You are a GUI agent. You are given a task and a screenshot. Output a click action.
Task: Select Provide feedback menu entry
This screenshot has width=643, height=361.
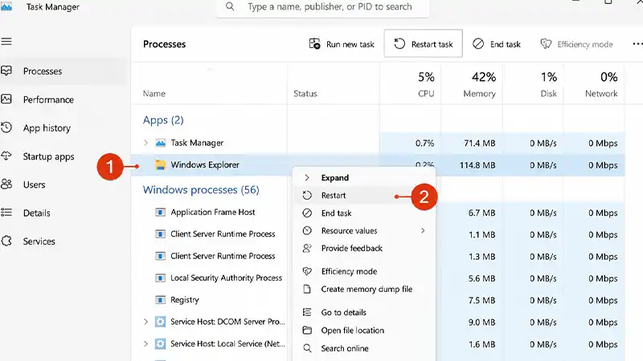click(364, 248)
